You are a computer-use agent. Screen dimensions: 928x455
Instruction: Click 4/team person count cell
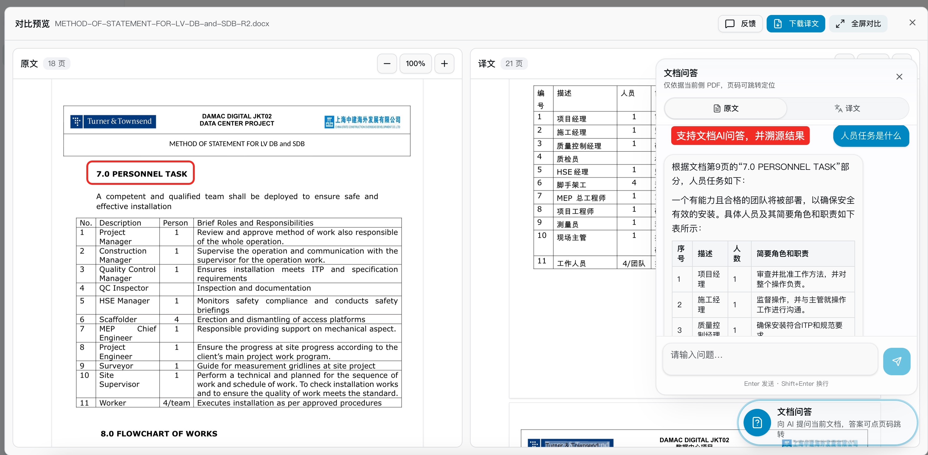tap(176, 403)
